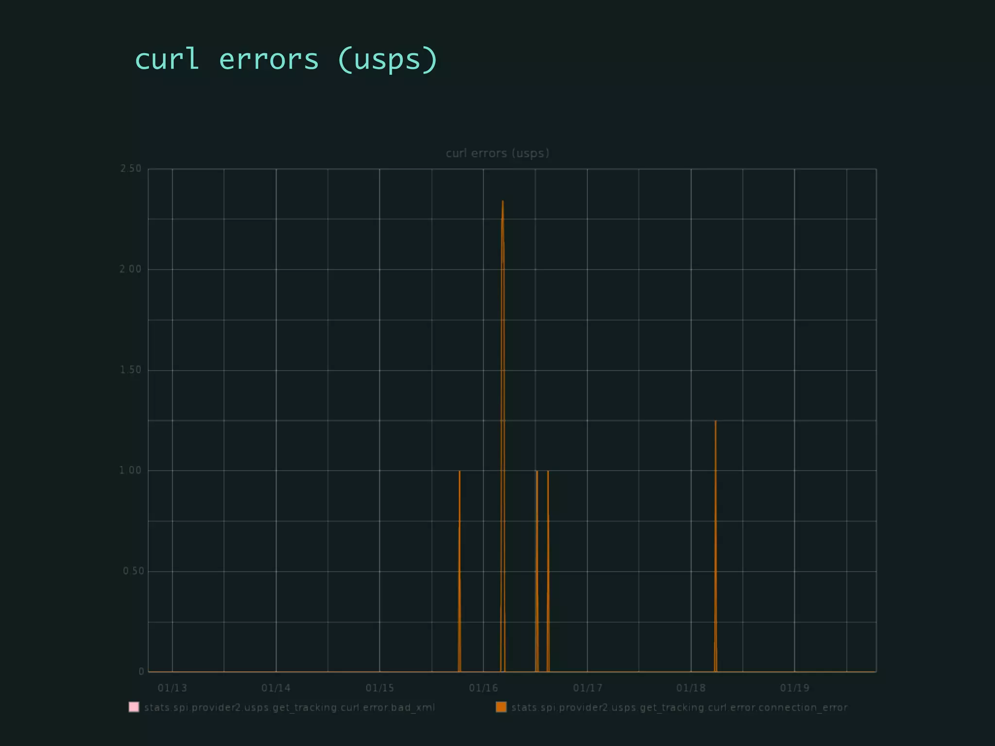Click the 01/17 date label
Image resolution: width=995 pixels, height=746 pixels.
coord(587,688)
